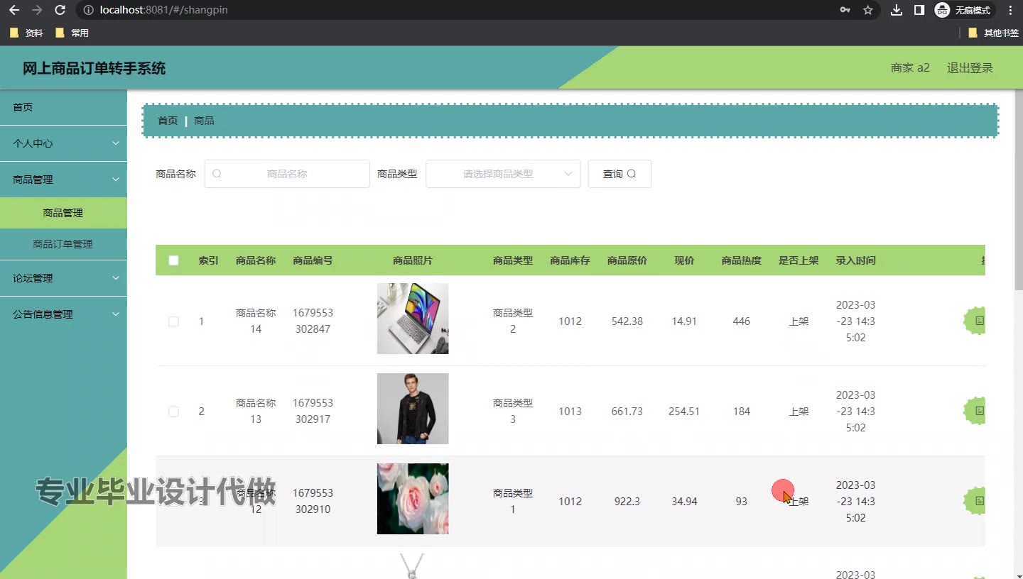Click 是否上架 column header
This screenshot has height=579, width=1023.
(799, 260)
